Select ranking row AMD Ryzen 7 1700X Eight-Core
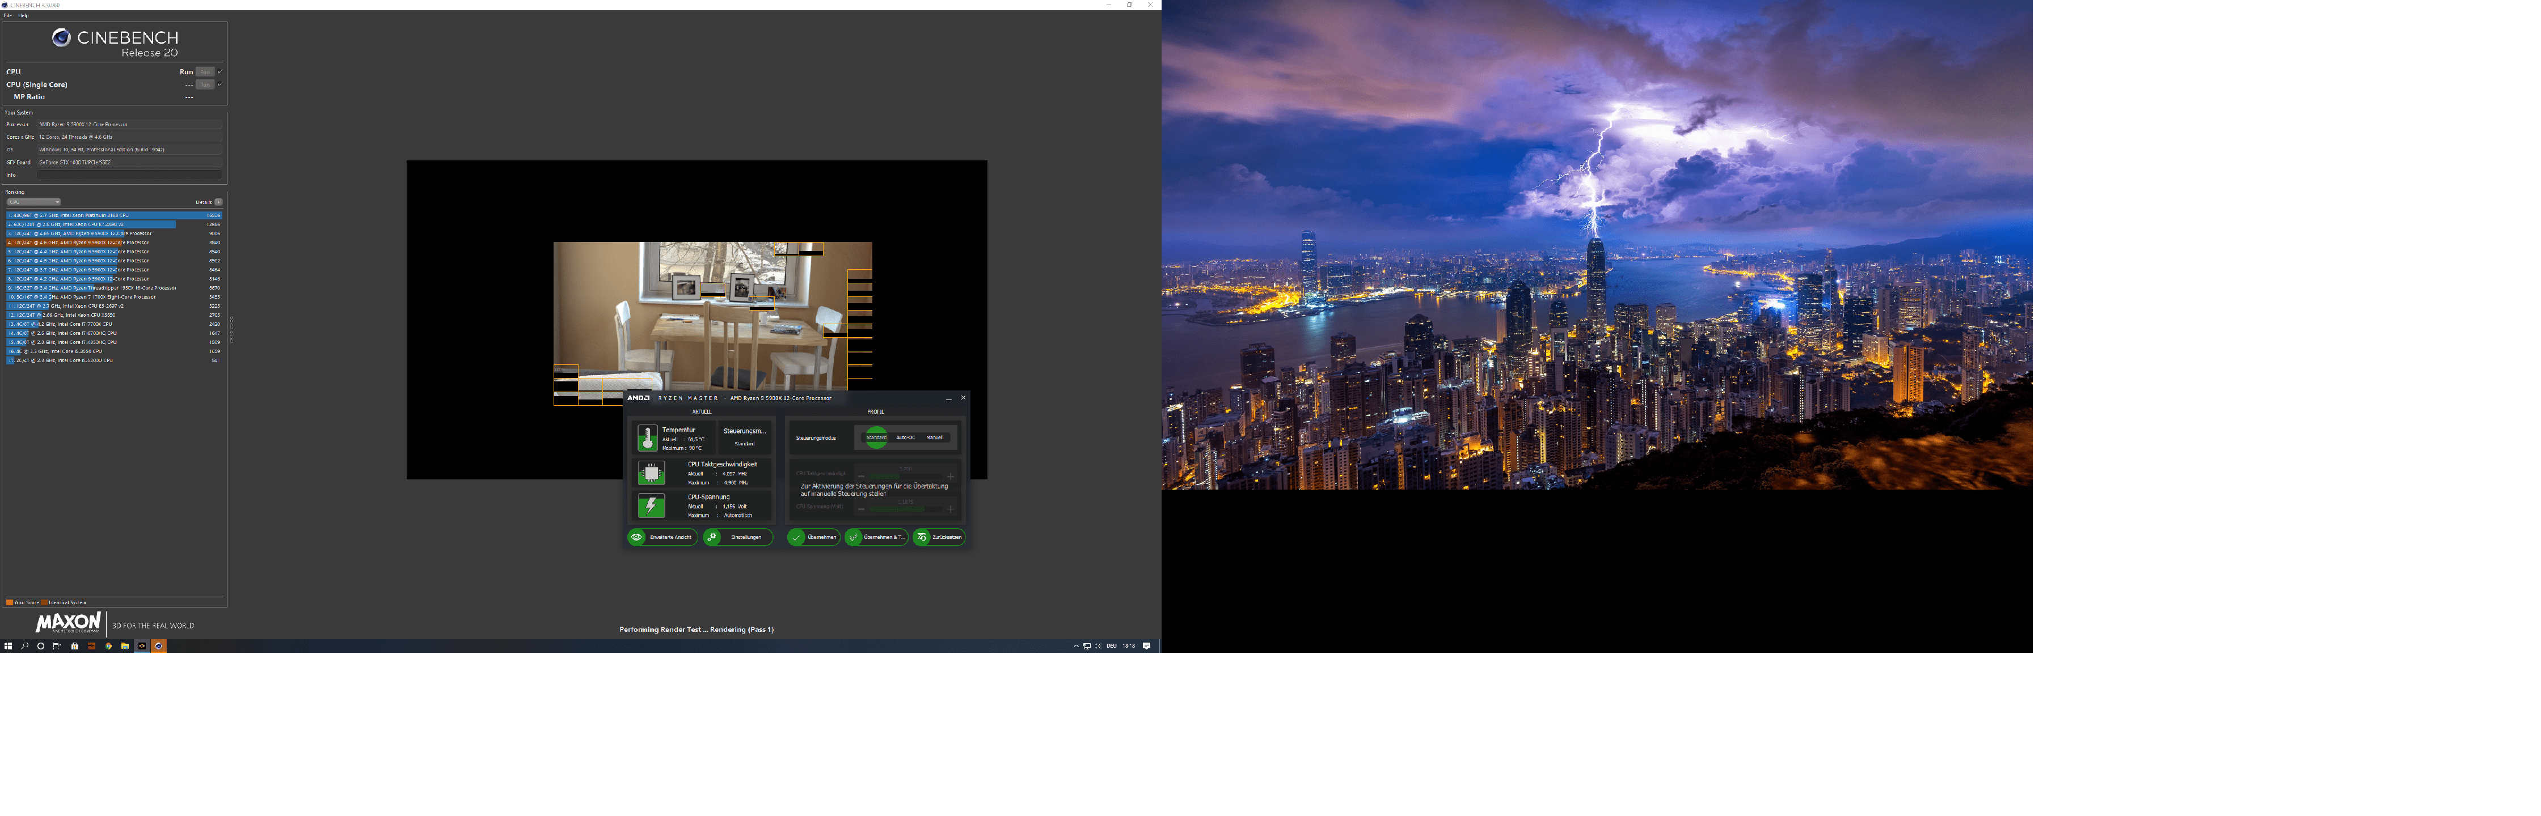Image resolution: width=2541 pixels, height=816 pixels. [113, 296]
